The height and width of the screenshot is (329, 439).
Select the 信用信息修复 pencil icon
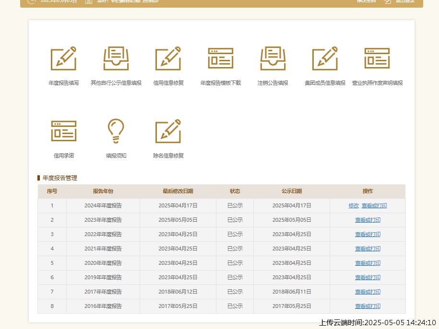click(x=168, y=58)
